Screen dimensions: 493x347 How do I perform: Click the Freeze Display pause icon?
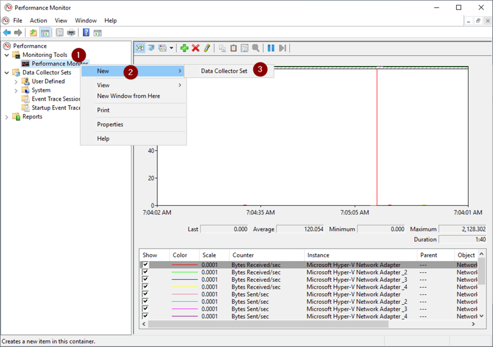coord(271,48)
